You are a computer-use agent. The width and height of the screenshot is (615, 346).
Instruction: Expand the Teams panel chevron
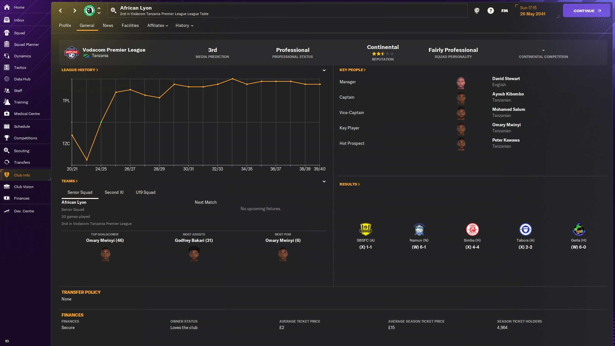click(x=324, y=181)
